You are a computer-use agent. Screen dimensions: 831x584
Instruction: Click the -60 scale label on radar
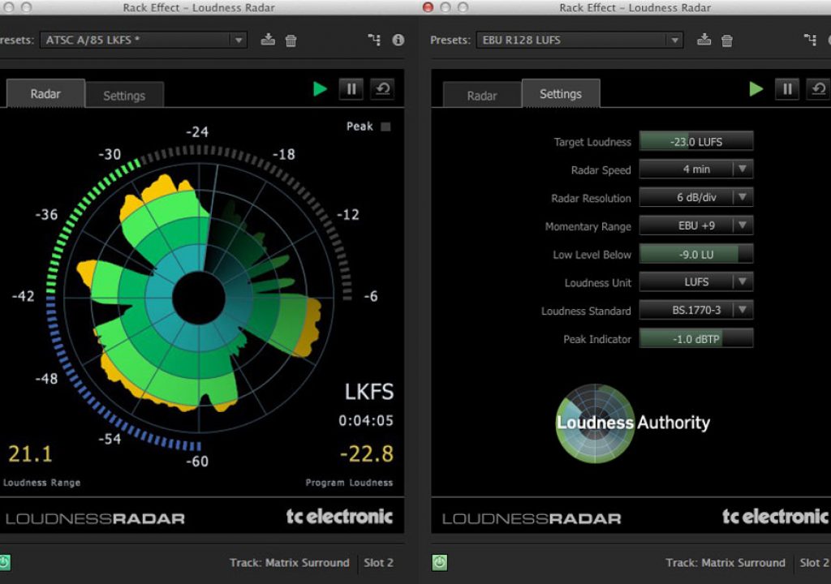click(197, 462)
